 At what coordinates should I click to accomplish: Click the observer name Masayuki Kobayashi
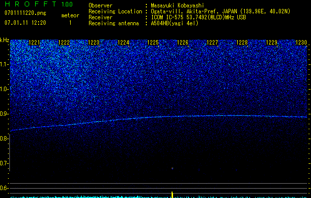pos(178,5)
